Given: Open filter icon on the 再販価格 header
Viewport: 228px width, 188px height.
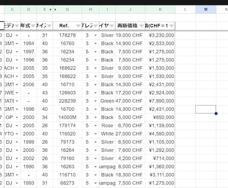Looking at the screenshot, I should [x=142, y=26].
